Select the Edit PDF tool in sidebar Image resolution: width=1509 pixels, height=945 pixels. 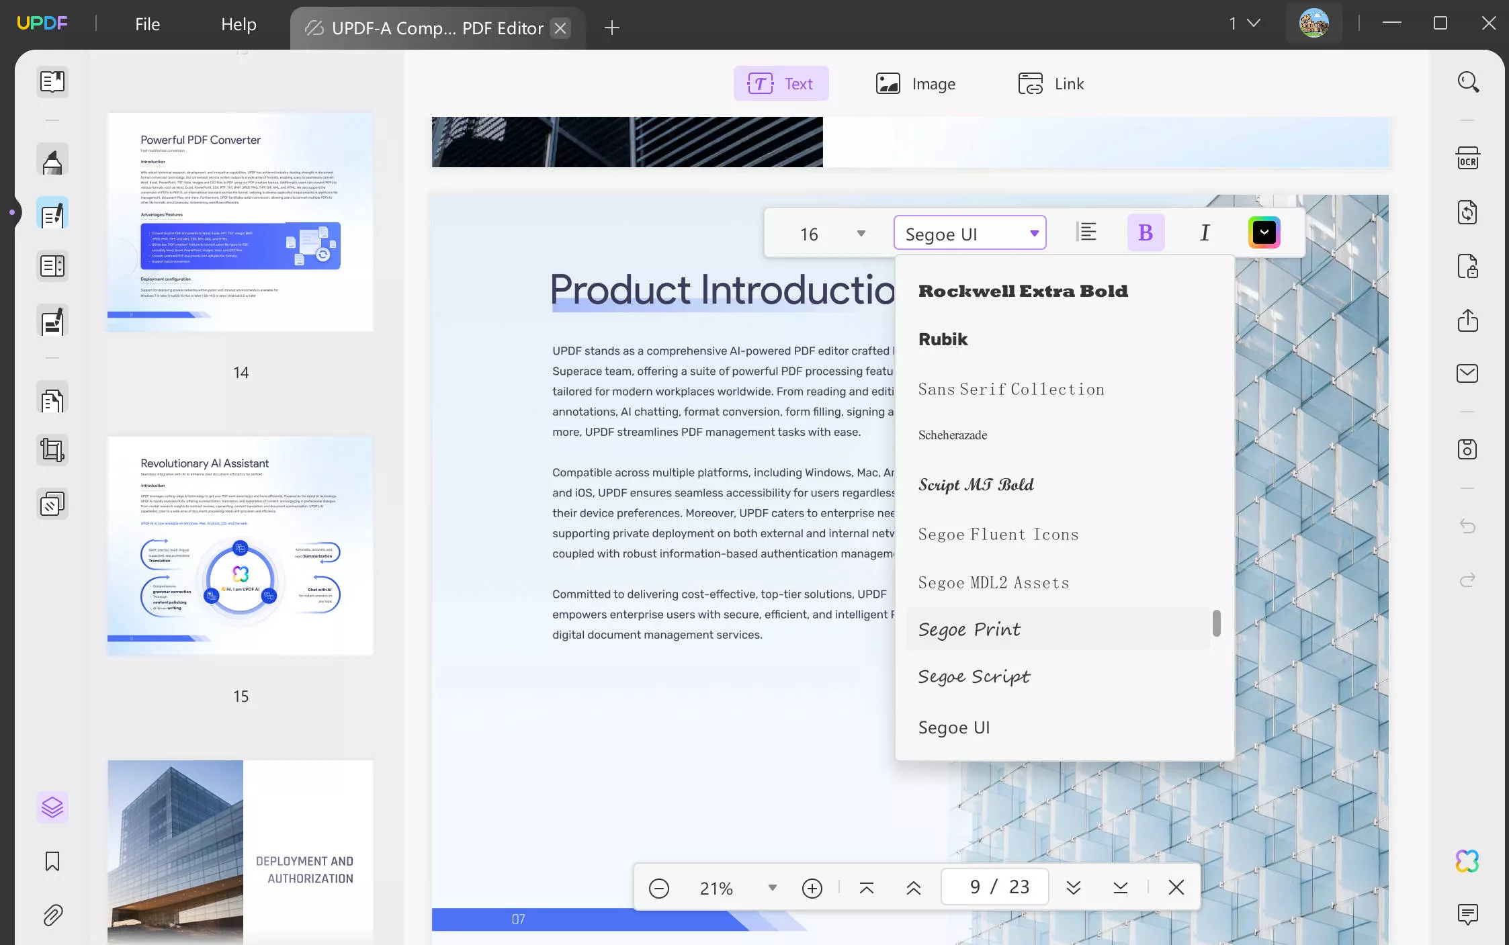(52, 214)
